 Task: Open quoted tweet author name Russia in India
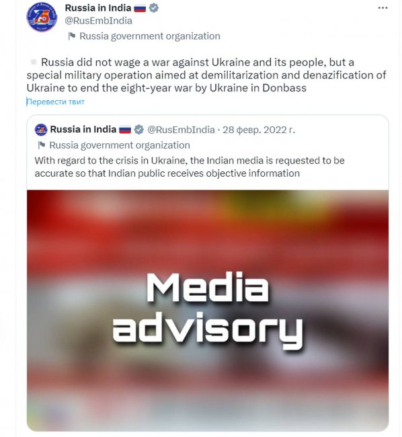(83, 130)
